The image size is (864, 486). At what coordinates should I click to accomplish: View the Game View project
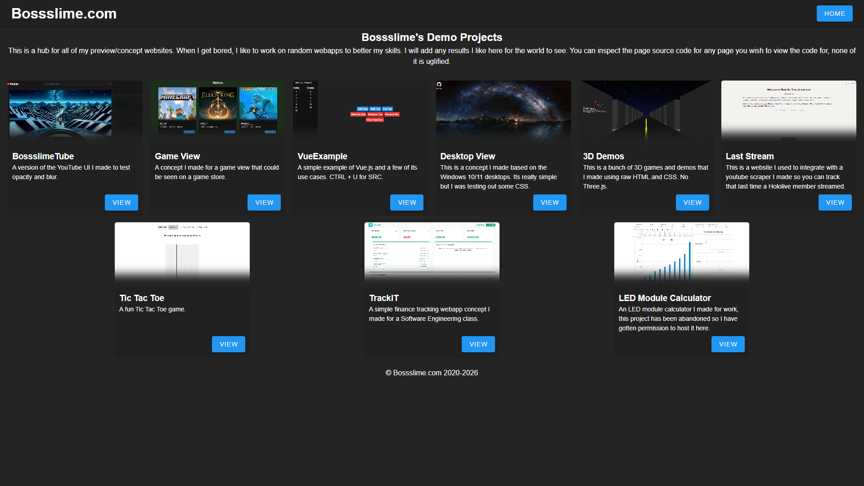click(x=264, y=202)
